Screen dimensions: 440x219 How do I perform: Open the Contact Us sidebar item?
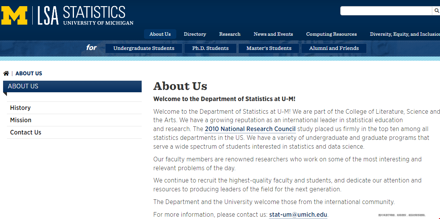tap(74, 133)
